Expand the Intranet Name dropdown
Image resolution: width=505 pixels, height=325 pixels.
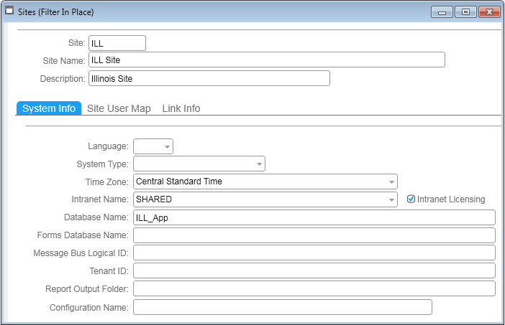(391, 199)
